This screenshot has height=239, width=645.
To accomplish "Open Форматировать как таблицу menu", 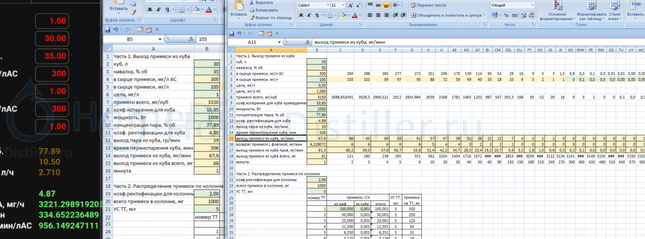I will pos(591,12).
